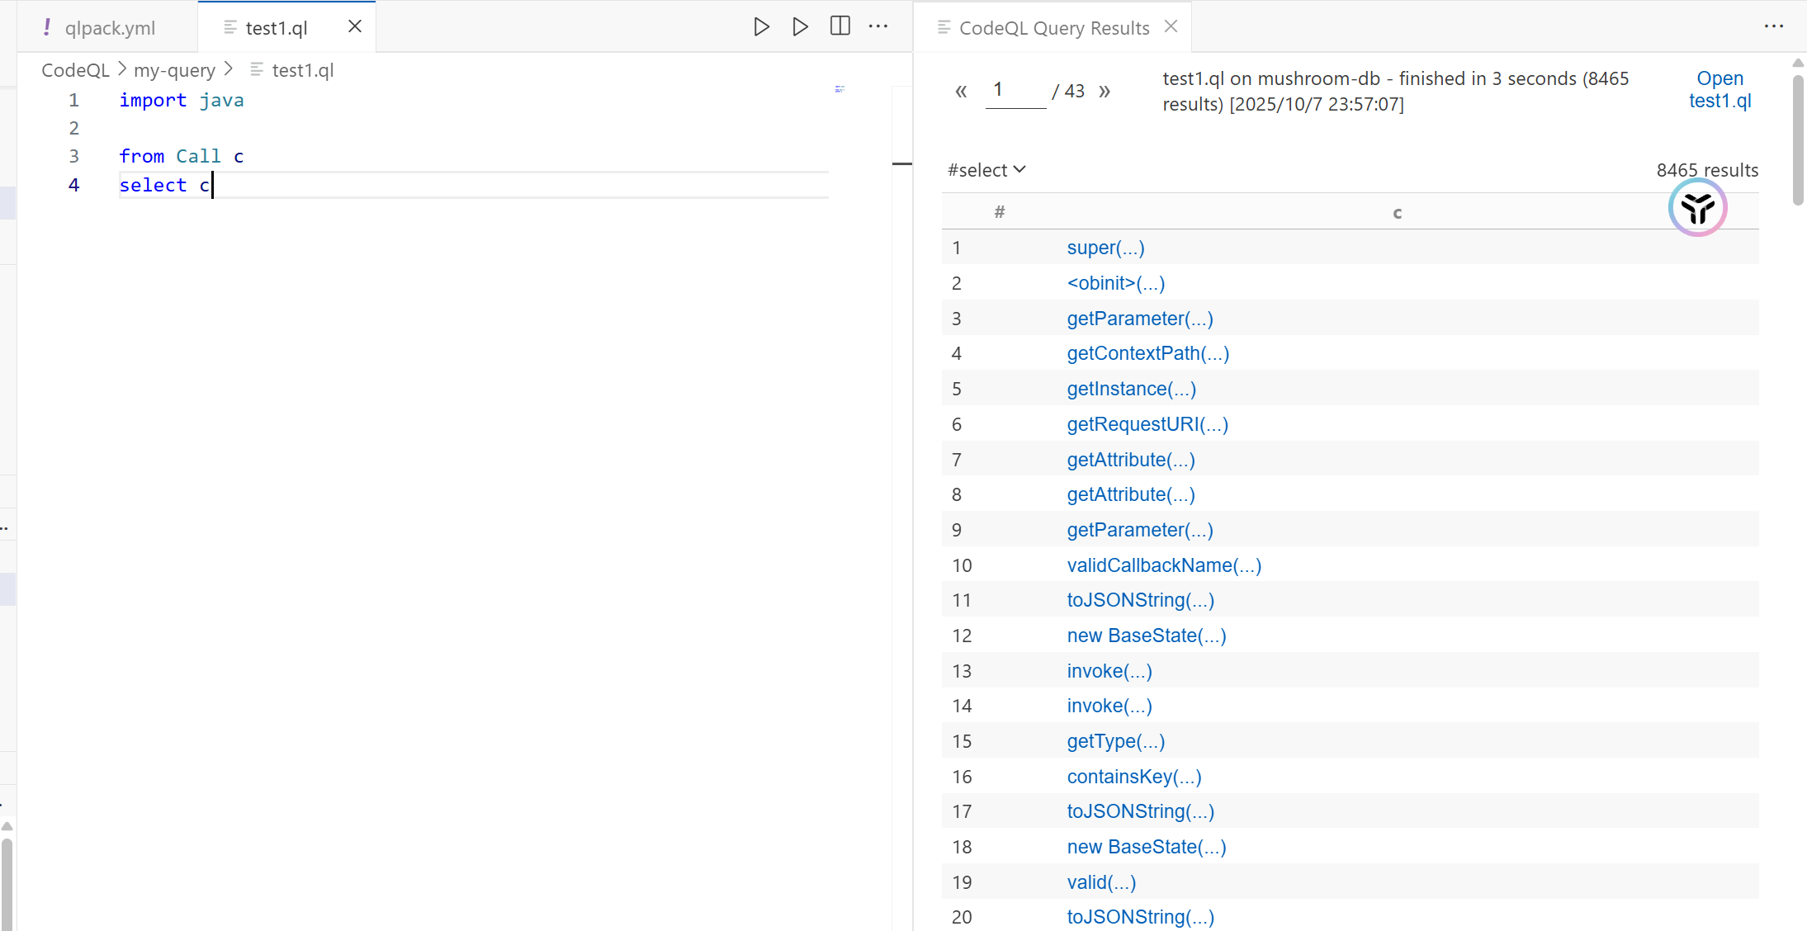Image resolution: width=1807 pixels, height=931 pixels.
Task: Open editor more actions ellipsis
Action: click(878, 26)
